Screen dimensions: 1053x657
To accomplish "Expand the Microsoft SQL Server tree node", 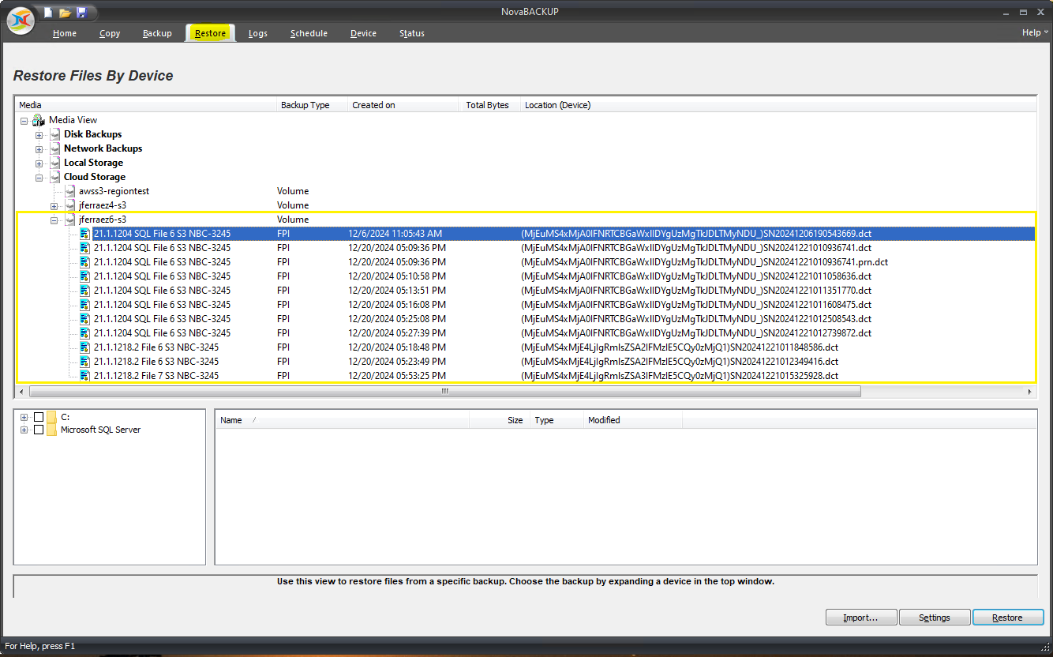I will (24, 430).
